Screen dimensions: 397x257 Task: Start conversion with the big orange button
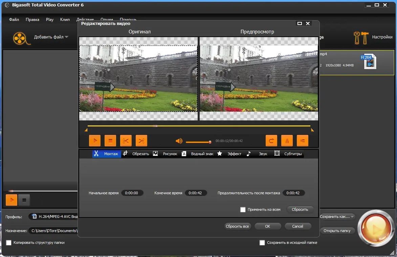[x=376, y=228]
